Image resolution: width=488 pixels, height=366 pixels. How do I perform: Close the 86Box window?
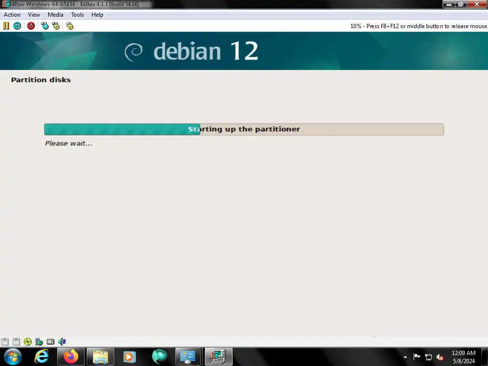tap(477, 4)
